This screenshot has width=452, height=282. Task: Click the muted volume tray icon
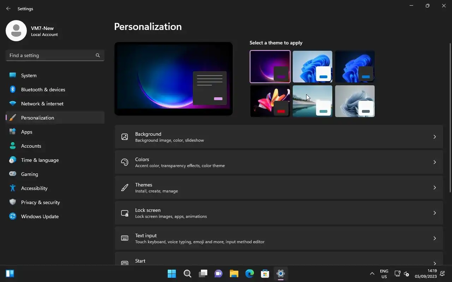point(406,274)
